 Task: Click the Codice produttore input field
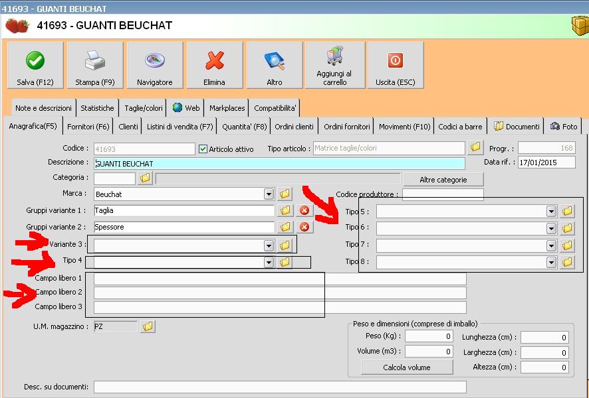click(443, 194)
